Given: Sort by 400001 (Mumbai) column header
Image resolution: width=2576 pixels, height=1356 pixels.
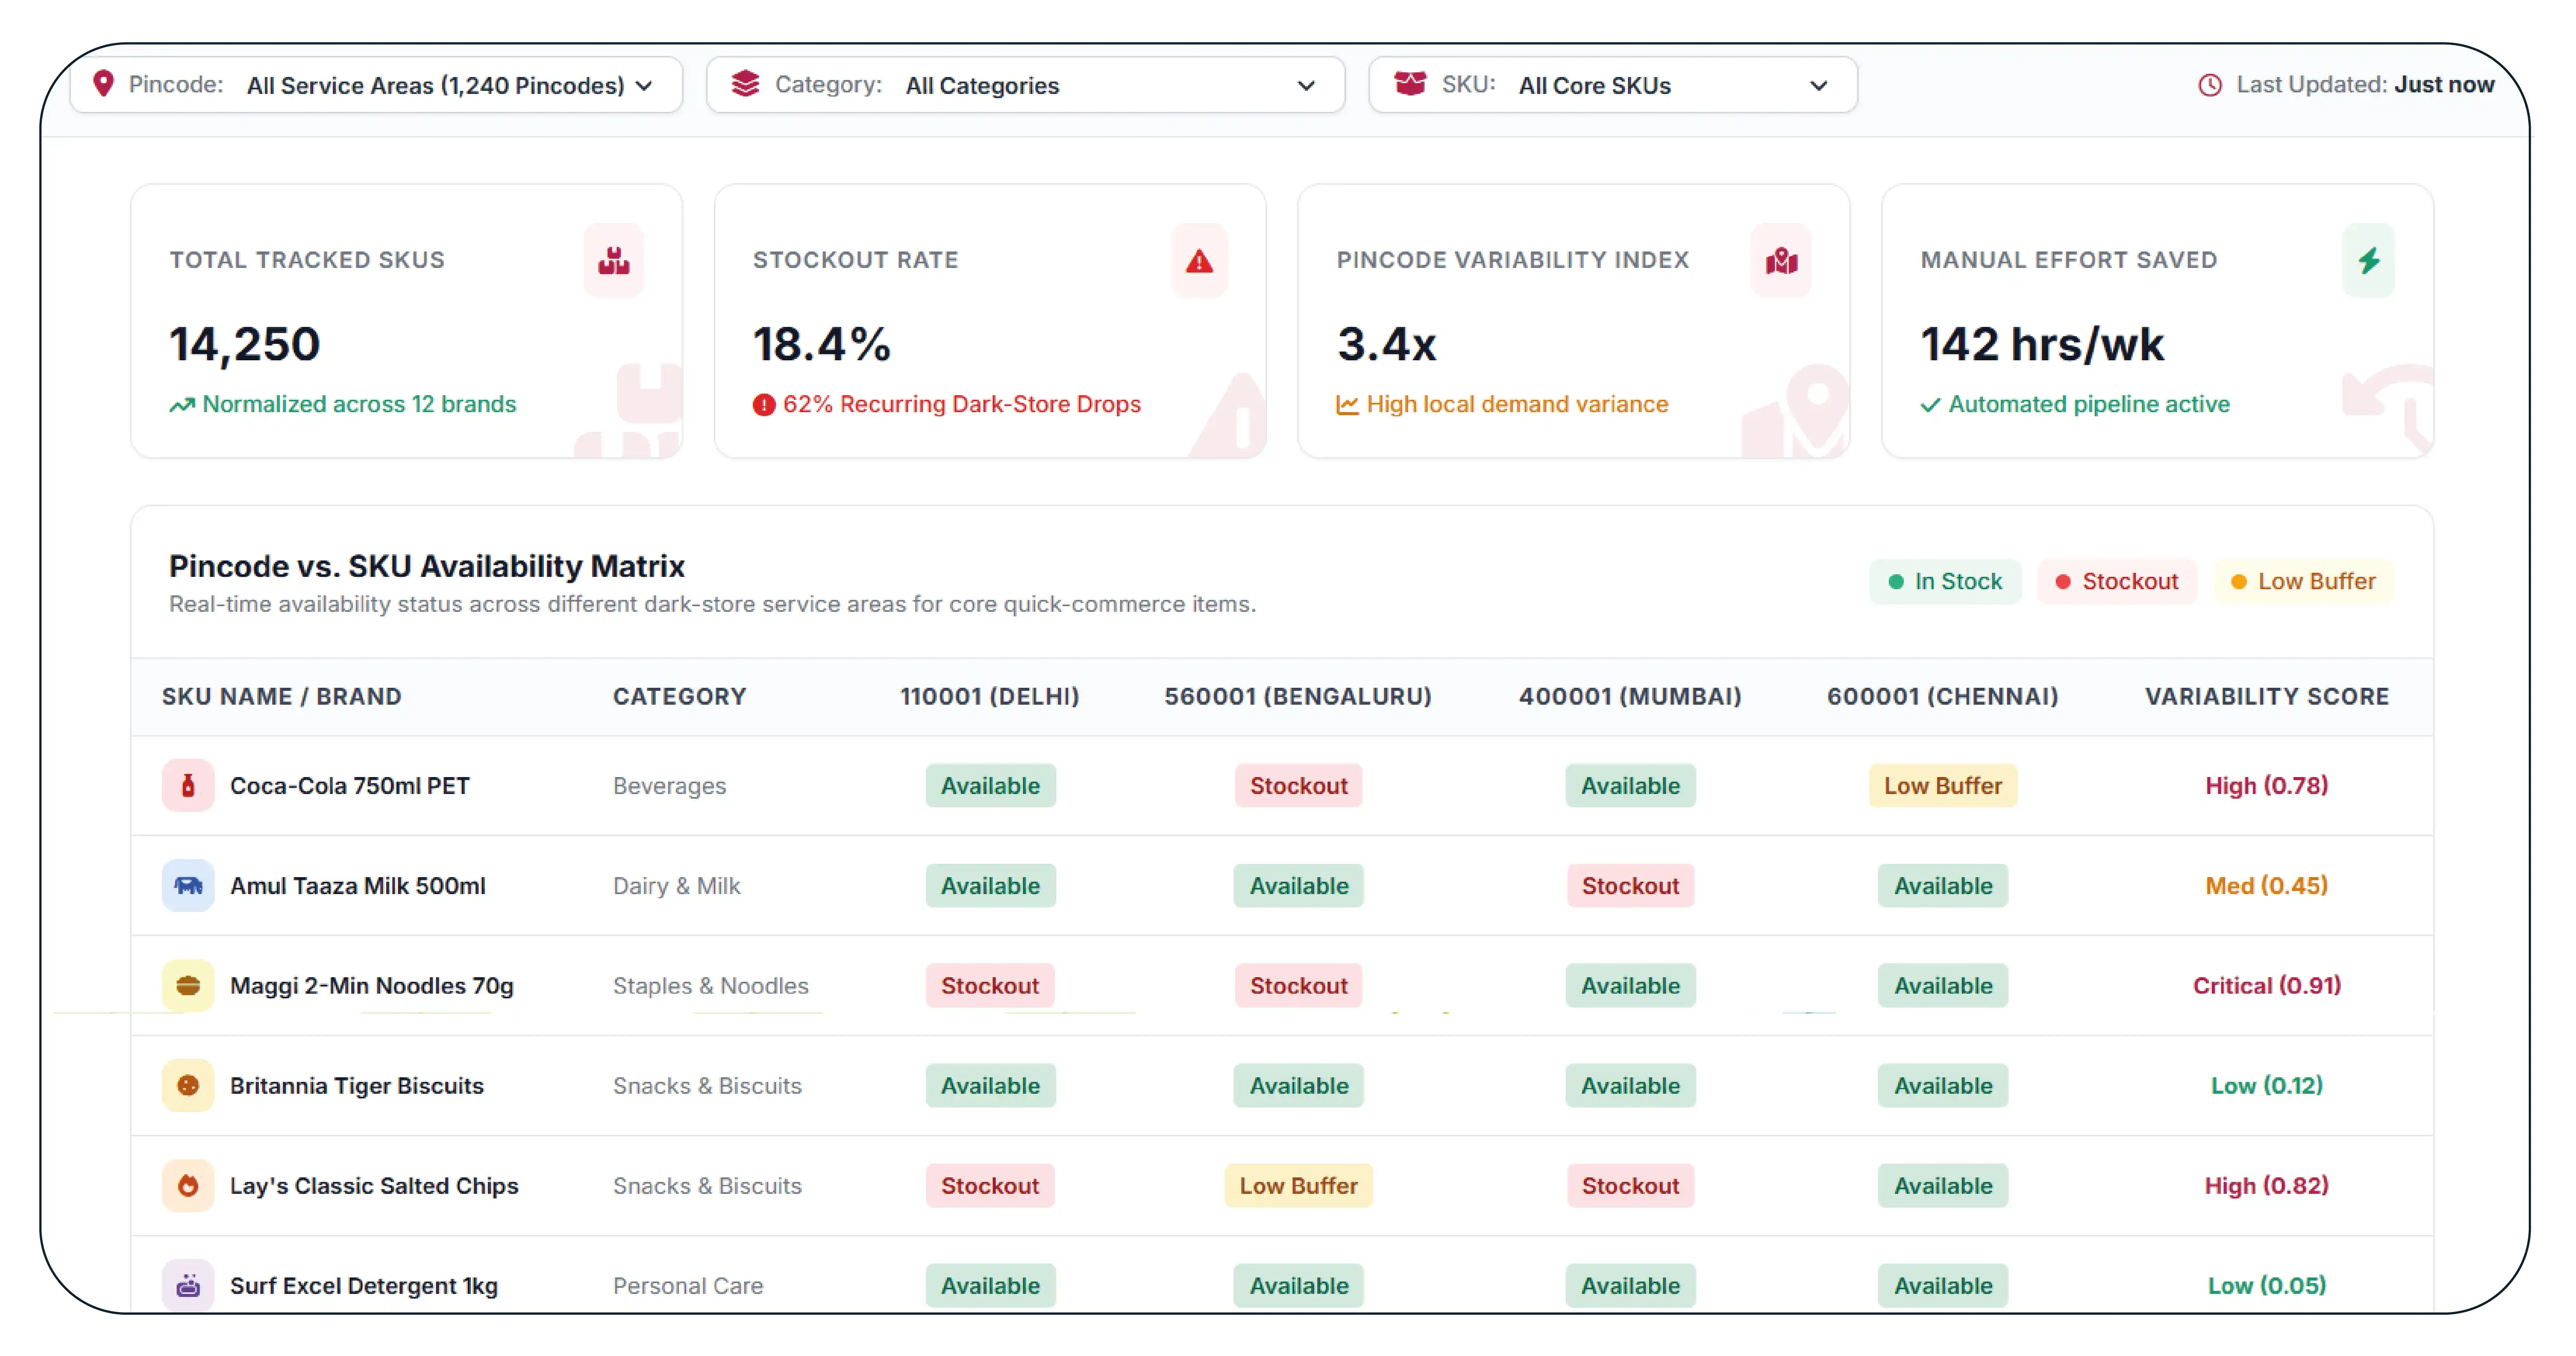Looking at the screenshot, I should pyautogui.click(x=1630, y=696).
